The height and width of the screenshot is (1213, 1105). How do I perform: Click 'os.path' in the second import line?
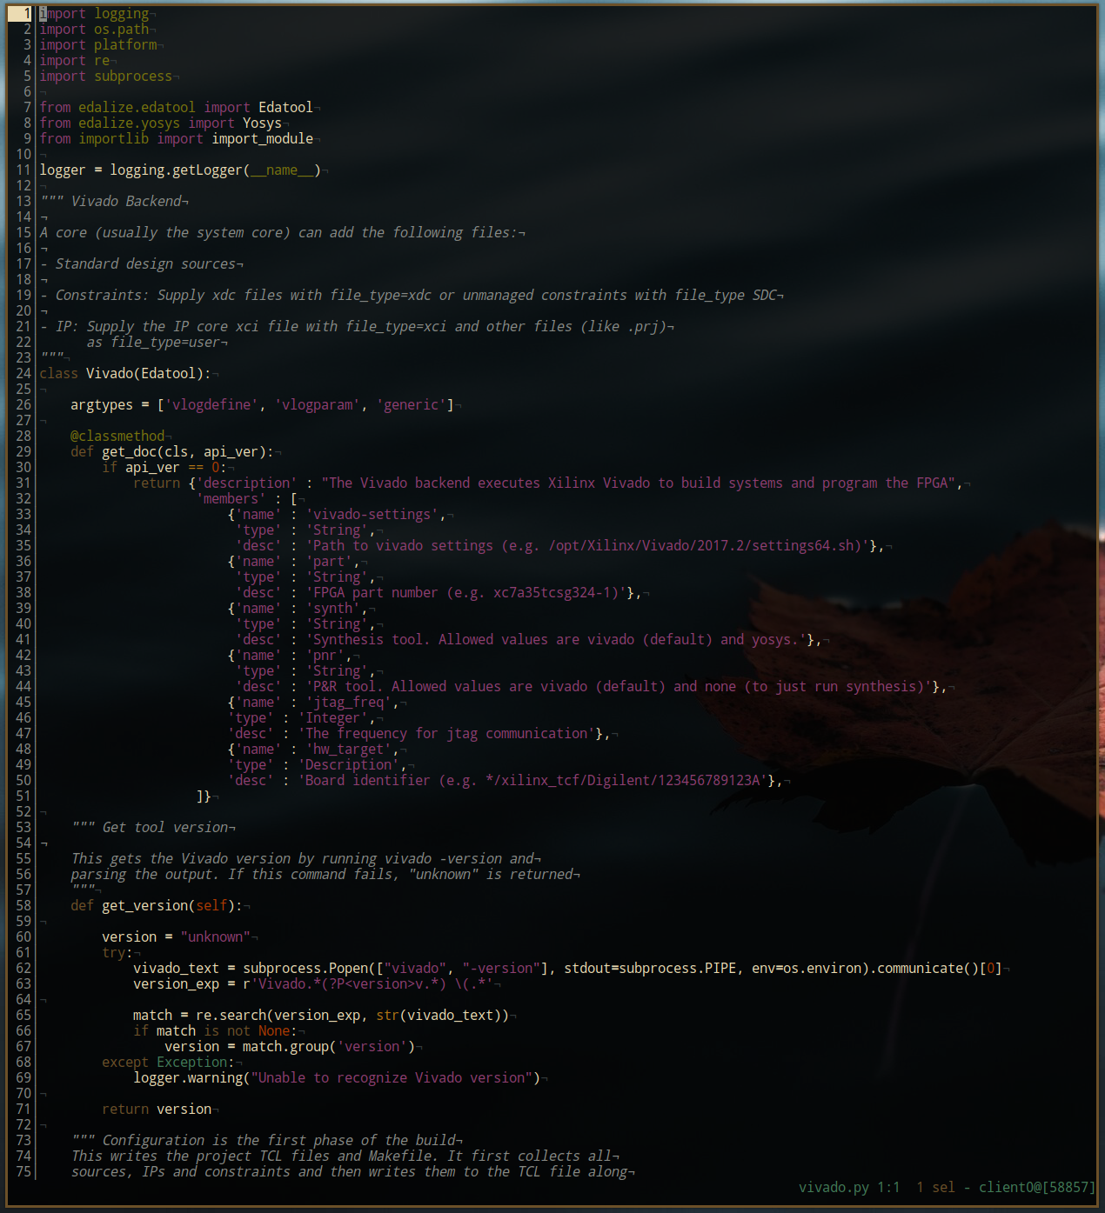(x=122, y=29)
